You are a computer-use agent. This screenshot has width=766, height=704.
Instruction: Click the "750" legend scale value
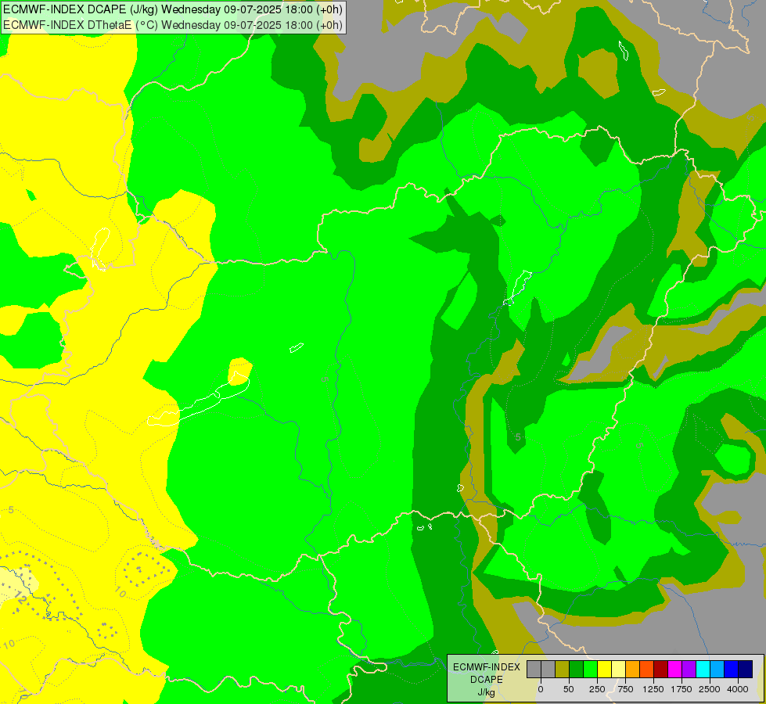[x=625, y=689]
